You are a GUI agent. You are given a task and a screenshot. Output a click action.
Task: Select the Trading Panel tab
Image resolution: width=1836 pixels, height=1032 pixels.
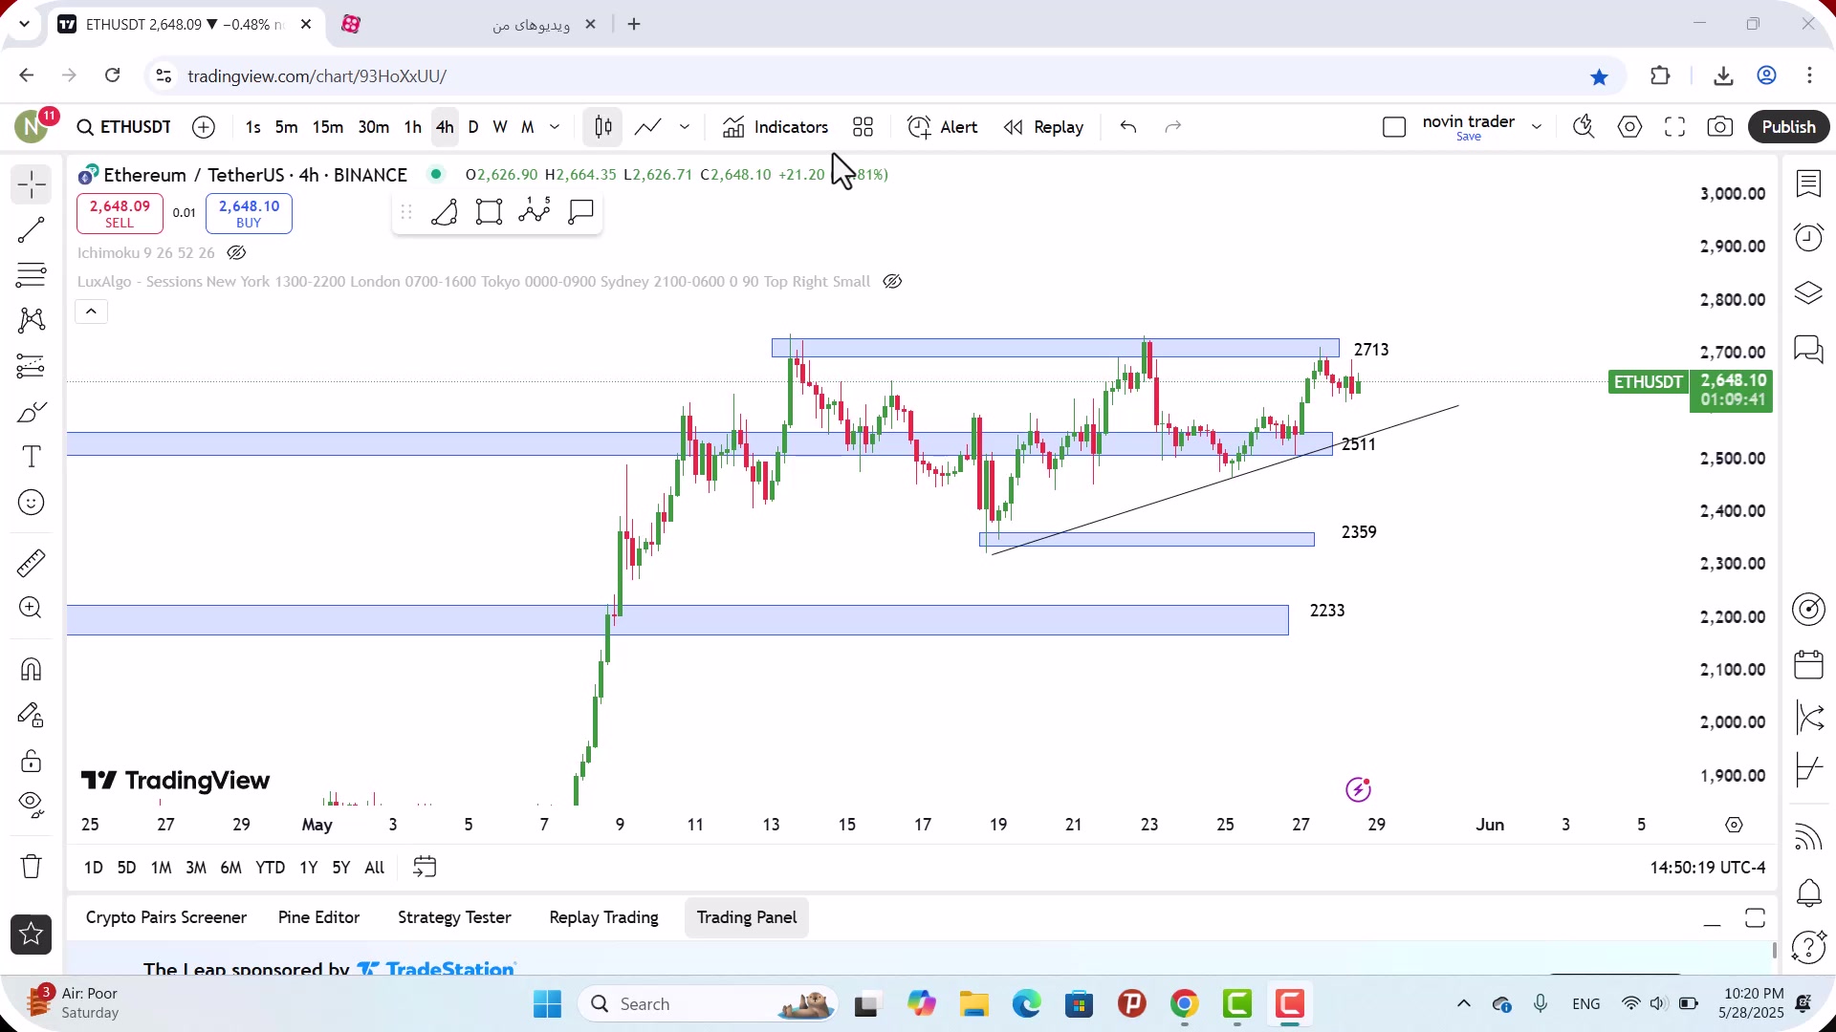(x=747, y=917)
